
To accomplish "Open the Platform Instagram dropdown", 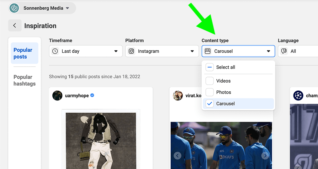I will [x=162, y=51].
